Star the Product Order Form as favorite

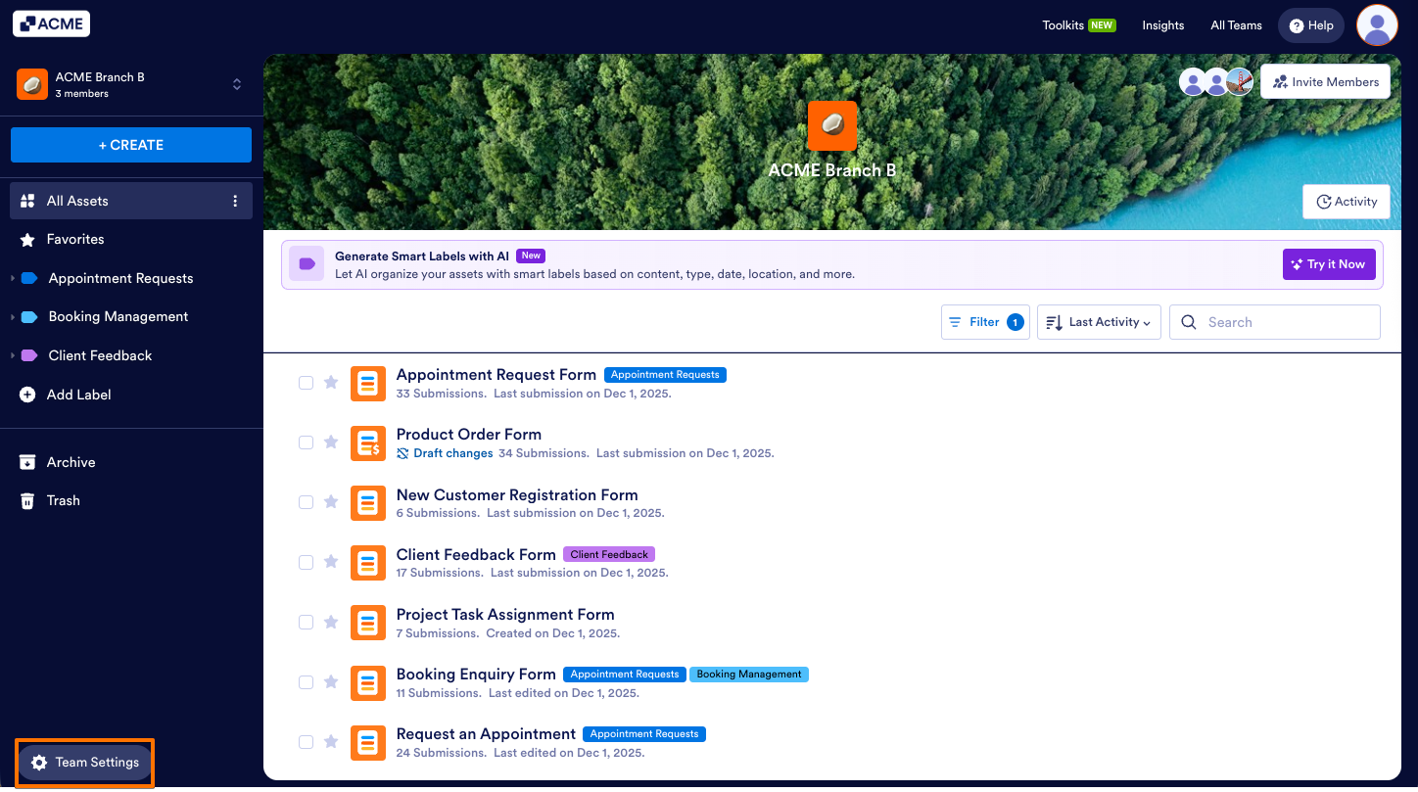point(331,443)
